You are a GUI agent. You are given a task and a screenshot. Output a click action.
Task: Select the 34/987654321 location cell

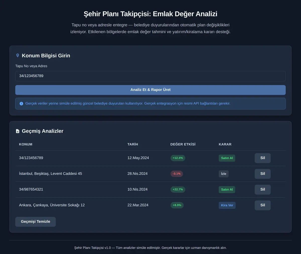(x=31, y=190)
